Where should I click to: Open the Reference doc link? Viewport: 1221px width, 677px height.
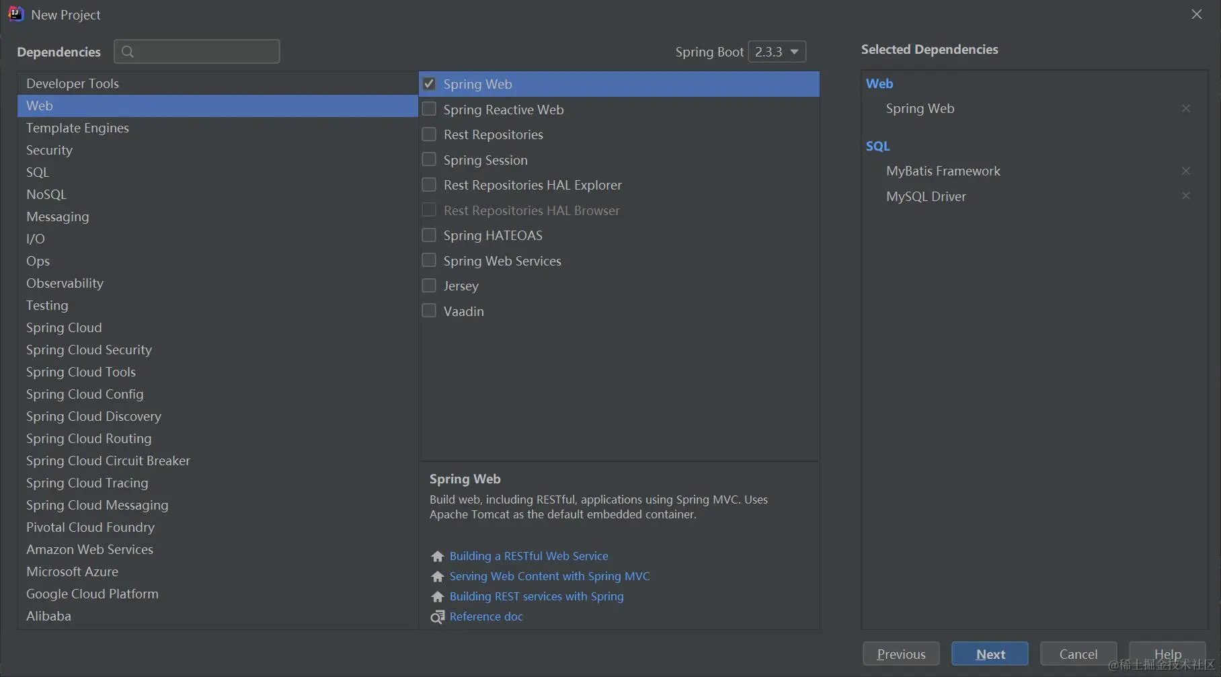tap(486, 616)
